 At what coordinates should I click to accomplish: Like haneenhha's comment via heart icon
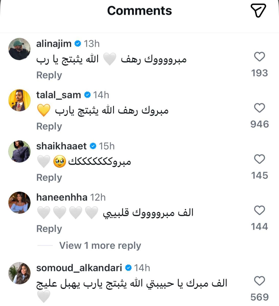coord(259,210)
